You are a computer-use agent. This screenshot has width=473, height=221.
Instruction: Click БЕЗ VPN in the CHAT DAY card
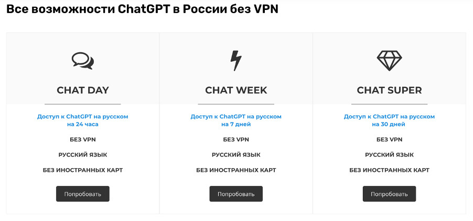click(x=83, y=139)
